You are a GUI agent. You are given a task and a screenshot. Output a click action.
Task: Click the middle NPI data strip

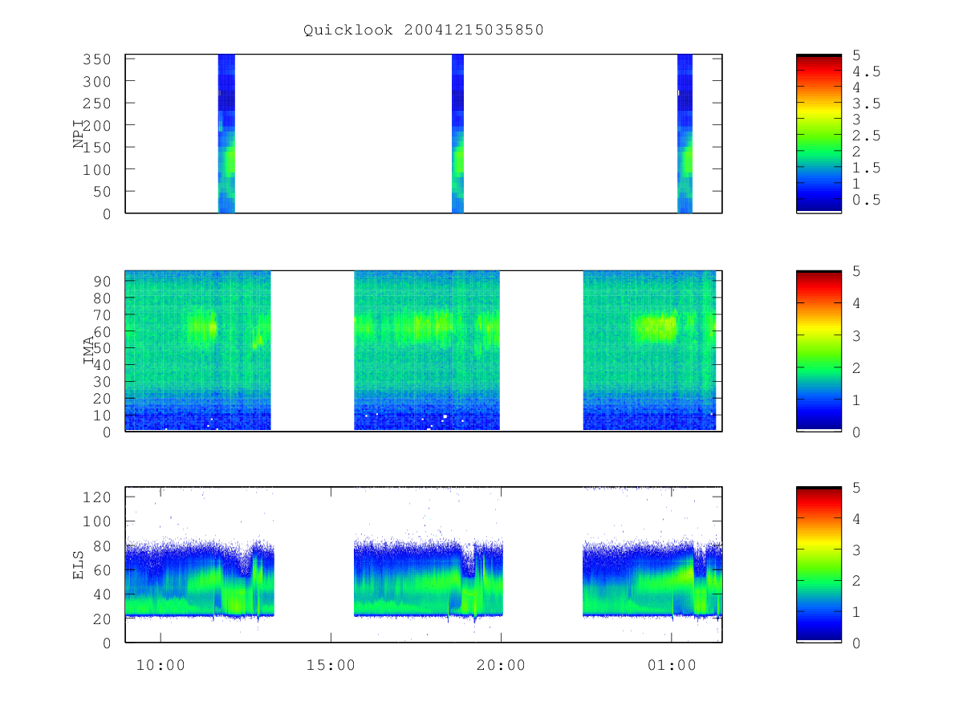[457, 133]
